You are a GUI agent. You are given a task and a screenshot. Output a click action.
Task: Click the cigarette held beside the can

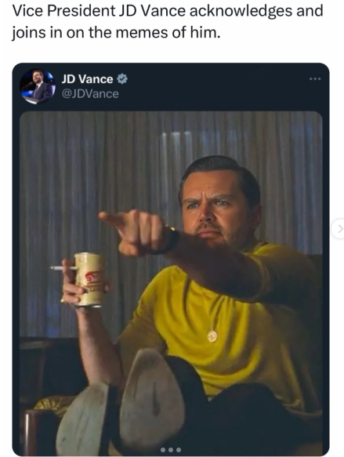pos(63,268)
